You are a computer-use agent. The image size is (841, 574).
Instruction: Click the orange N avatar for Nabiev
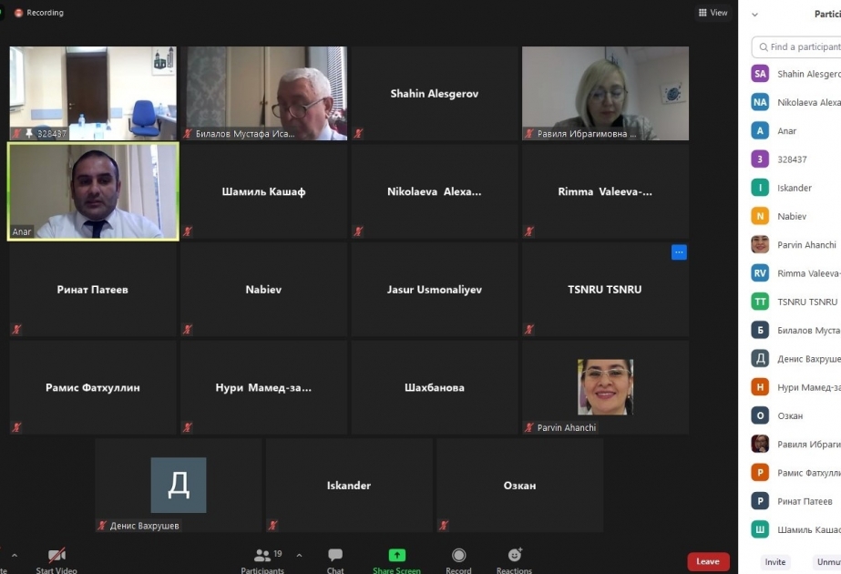pyautogui.click(x=760, y=216)
